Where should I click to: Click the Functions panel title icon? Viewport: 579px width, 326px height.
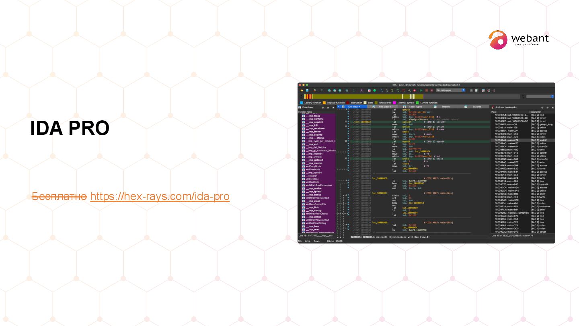300,107
